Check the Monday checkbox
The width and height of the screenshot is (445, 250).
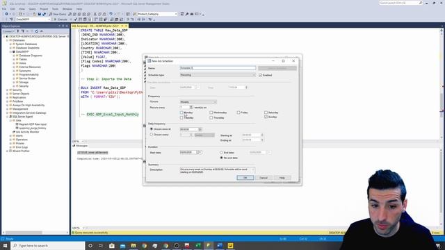[181, 112]
